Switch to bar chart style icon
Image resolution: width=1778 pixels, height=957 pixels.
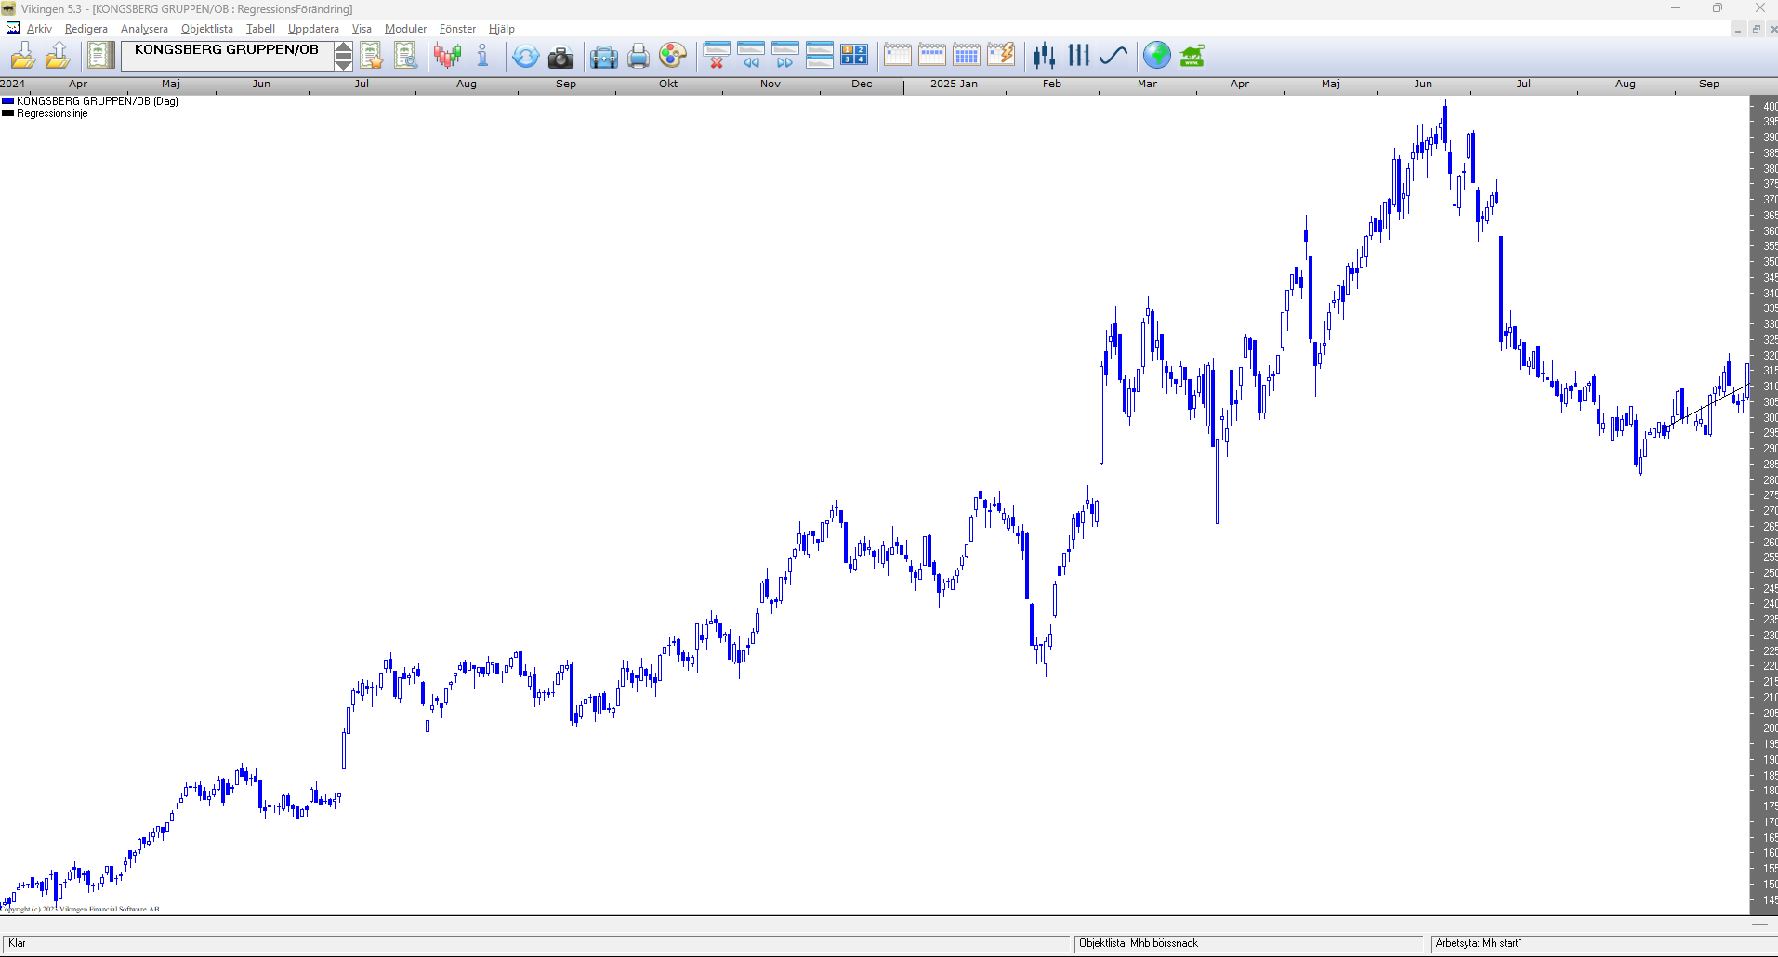pos(1079,57)
